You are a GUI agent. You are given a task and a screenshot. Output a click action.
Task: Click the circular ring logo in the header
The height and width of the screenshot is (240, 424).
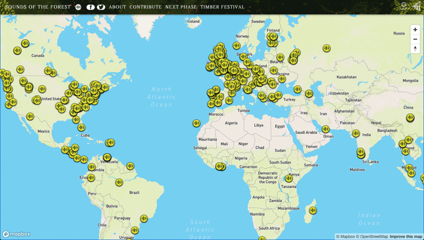[x=404, y=5]
